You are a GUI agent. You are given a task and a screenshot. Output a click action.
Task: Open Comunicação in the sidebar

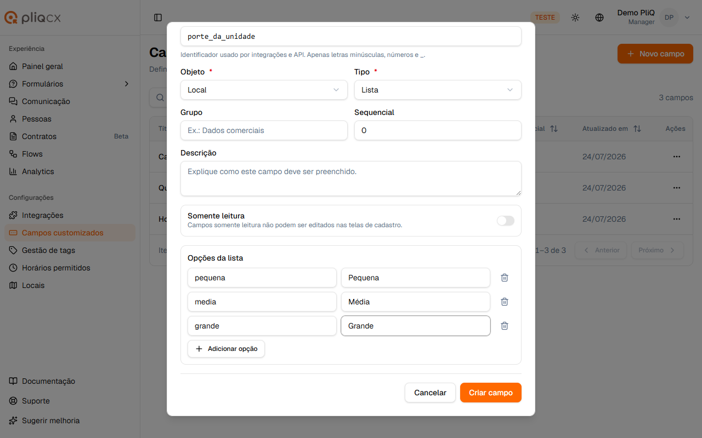[70, 101]
